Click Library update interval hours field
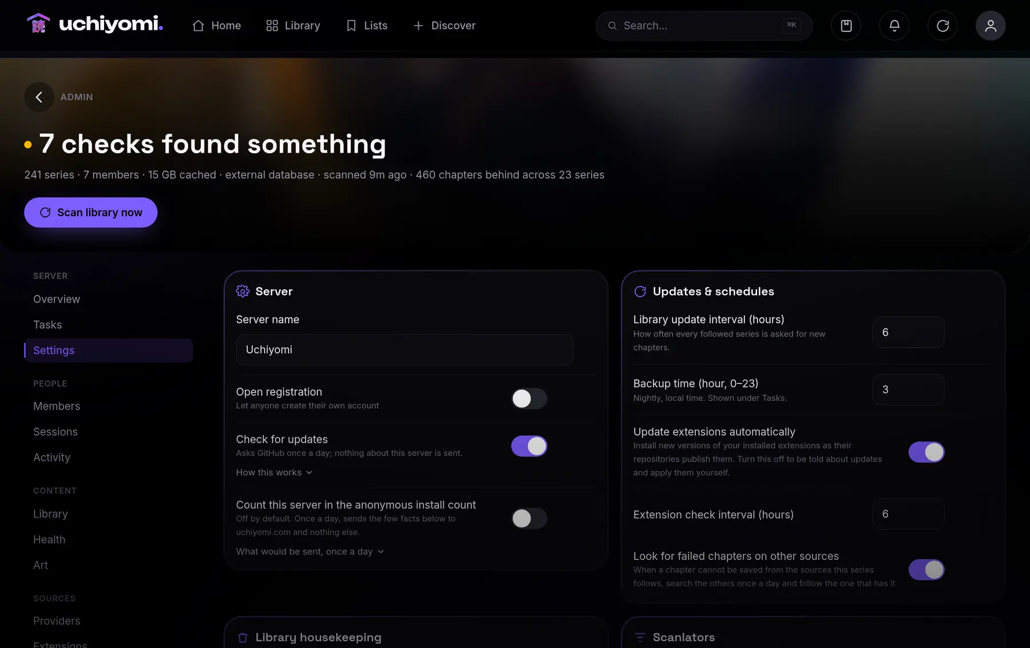The height and width of the screenshot is (648, 1030). point(908,332)
